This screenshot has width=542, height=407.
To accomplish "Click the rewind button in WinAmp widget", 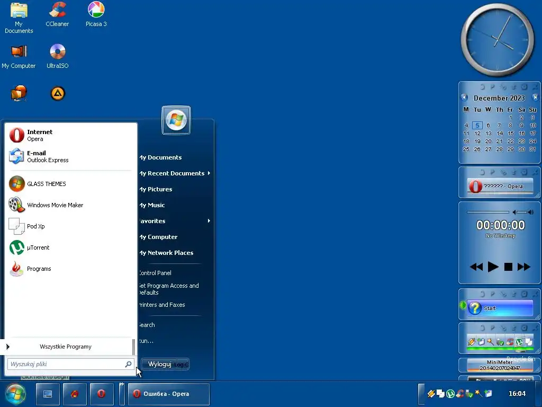I will tap(476, 267).
